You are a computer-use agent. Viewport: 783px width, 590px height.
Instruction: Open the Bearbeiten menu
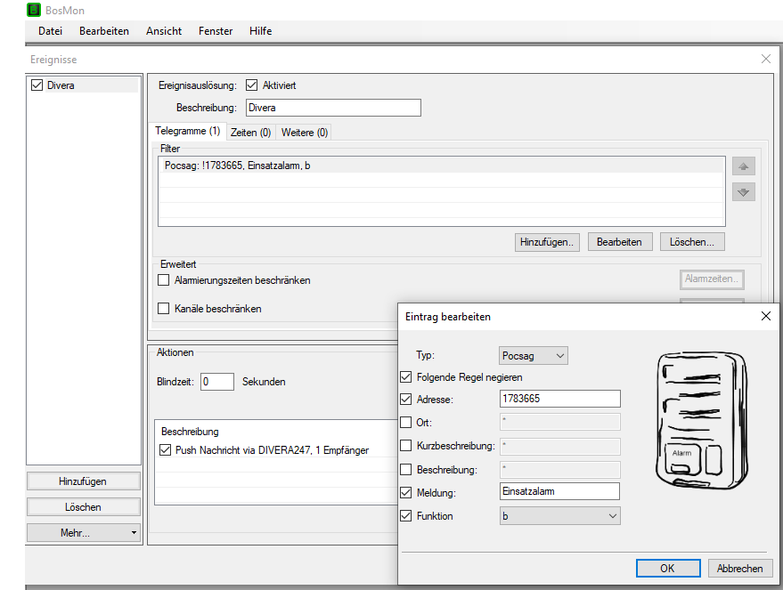tap(104, 31)
